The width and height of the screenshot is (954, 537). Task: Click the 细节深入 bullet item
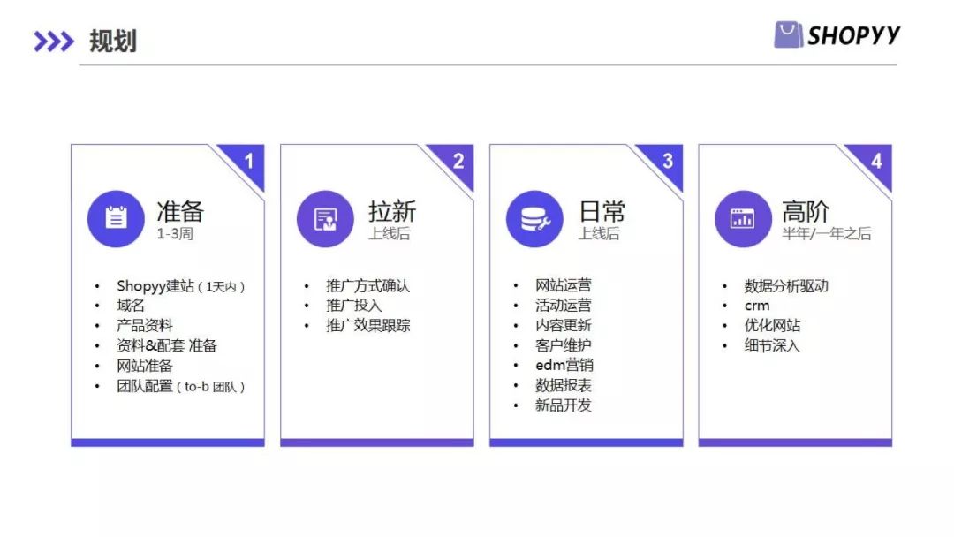pyautogui.click(x=772, y=345)
